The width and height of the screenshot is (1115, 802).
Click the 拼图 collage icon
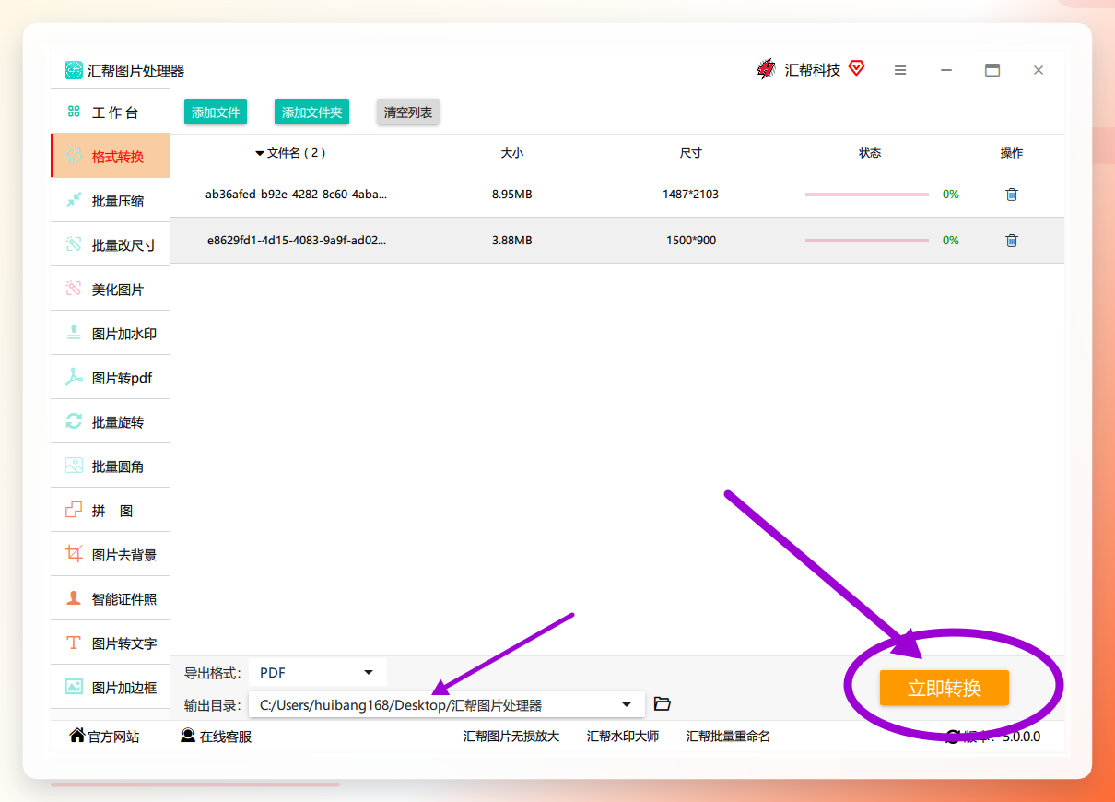(74, 510)
